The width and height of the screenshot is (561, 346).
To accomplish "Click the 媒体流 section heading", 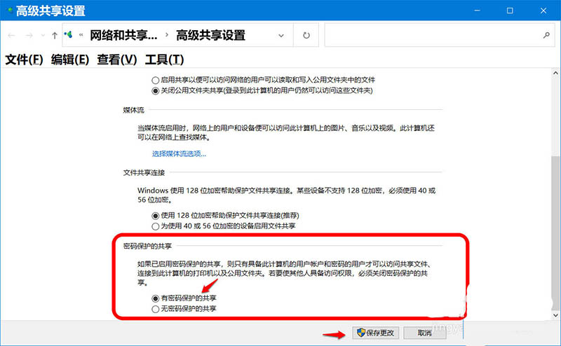I will 133,110.
